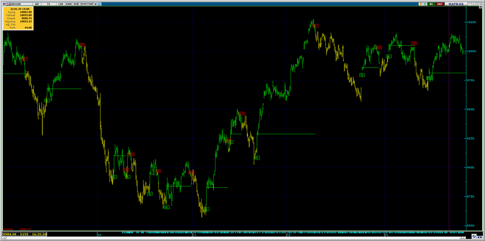Screen dimensions: 485x241
Task: Select the TL currency button
Action: pos(49,4)
